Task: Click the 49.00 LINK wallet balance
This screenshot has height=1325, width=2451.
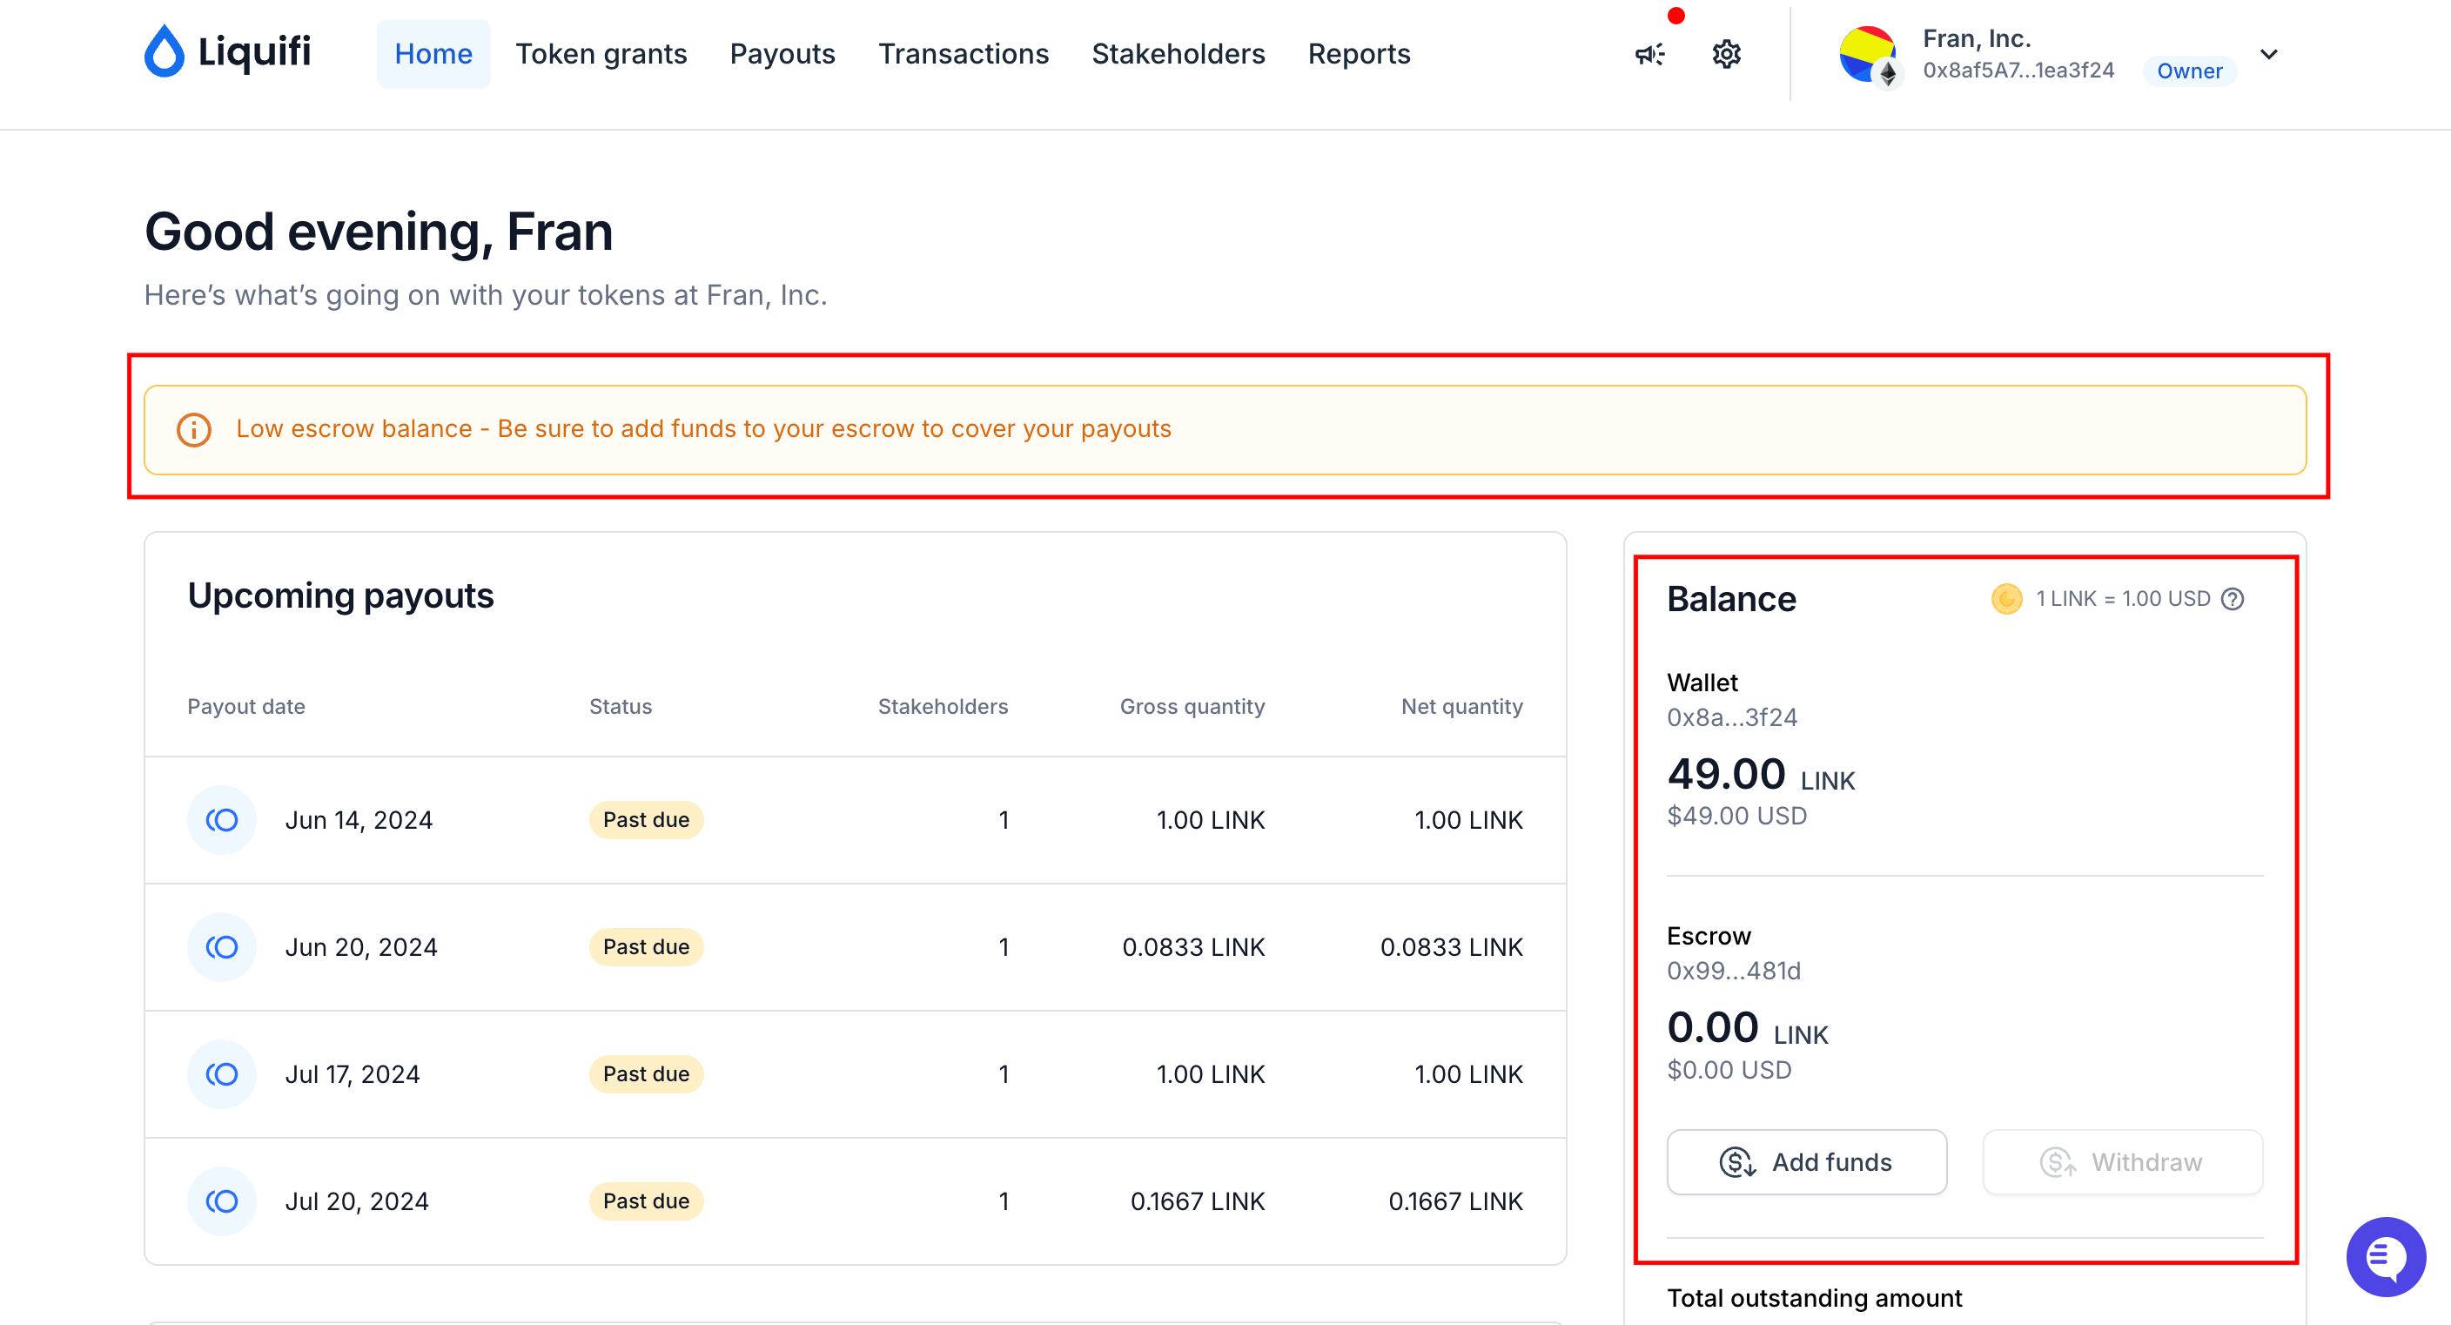Action: coord(1760,775)
